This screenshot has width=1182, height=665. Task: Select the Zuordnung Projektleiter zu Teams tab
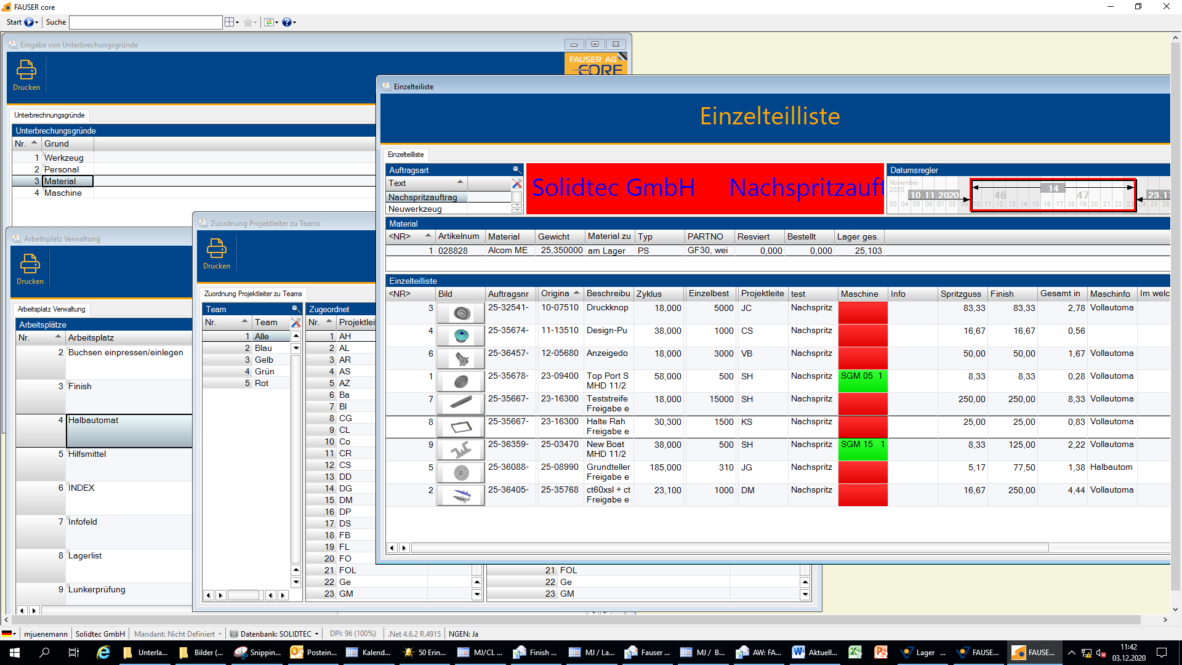click(253, 294)
